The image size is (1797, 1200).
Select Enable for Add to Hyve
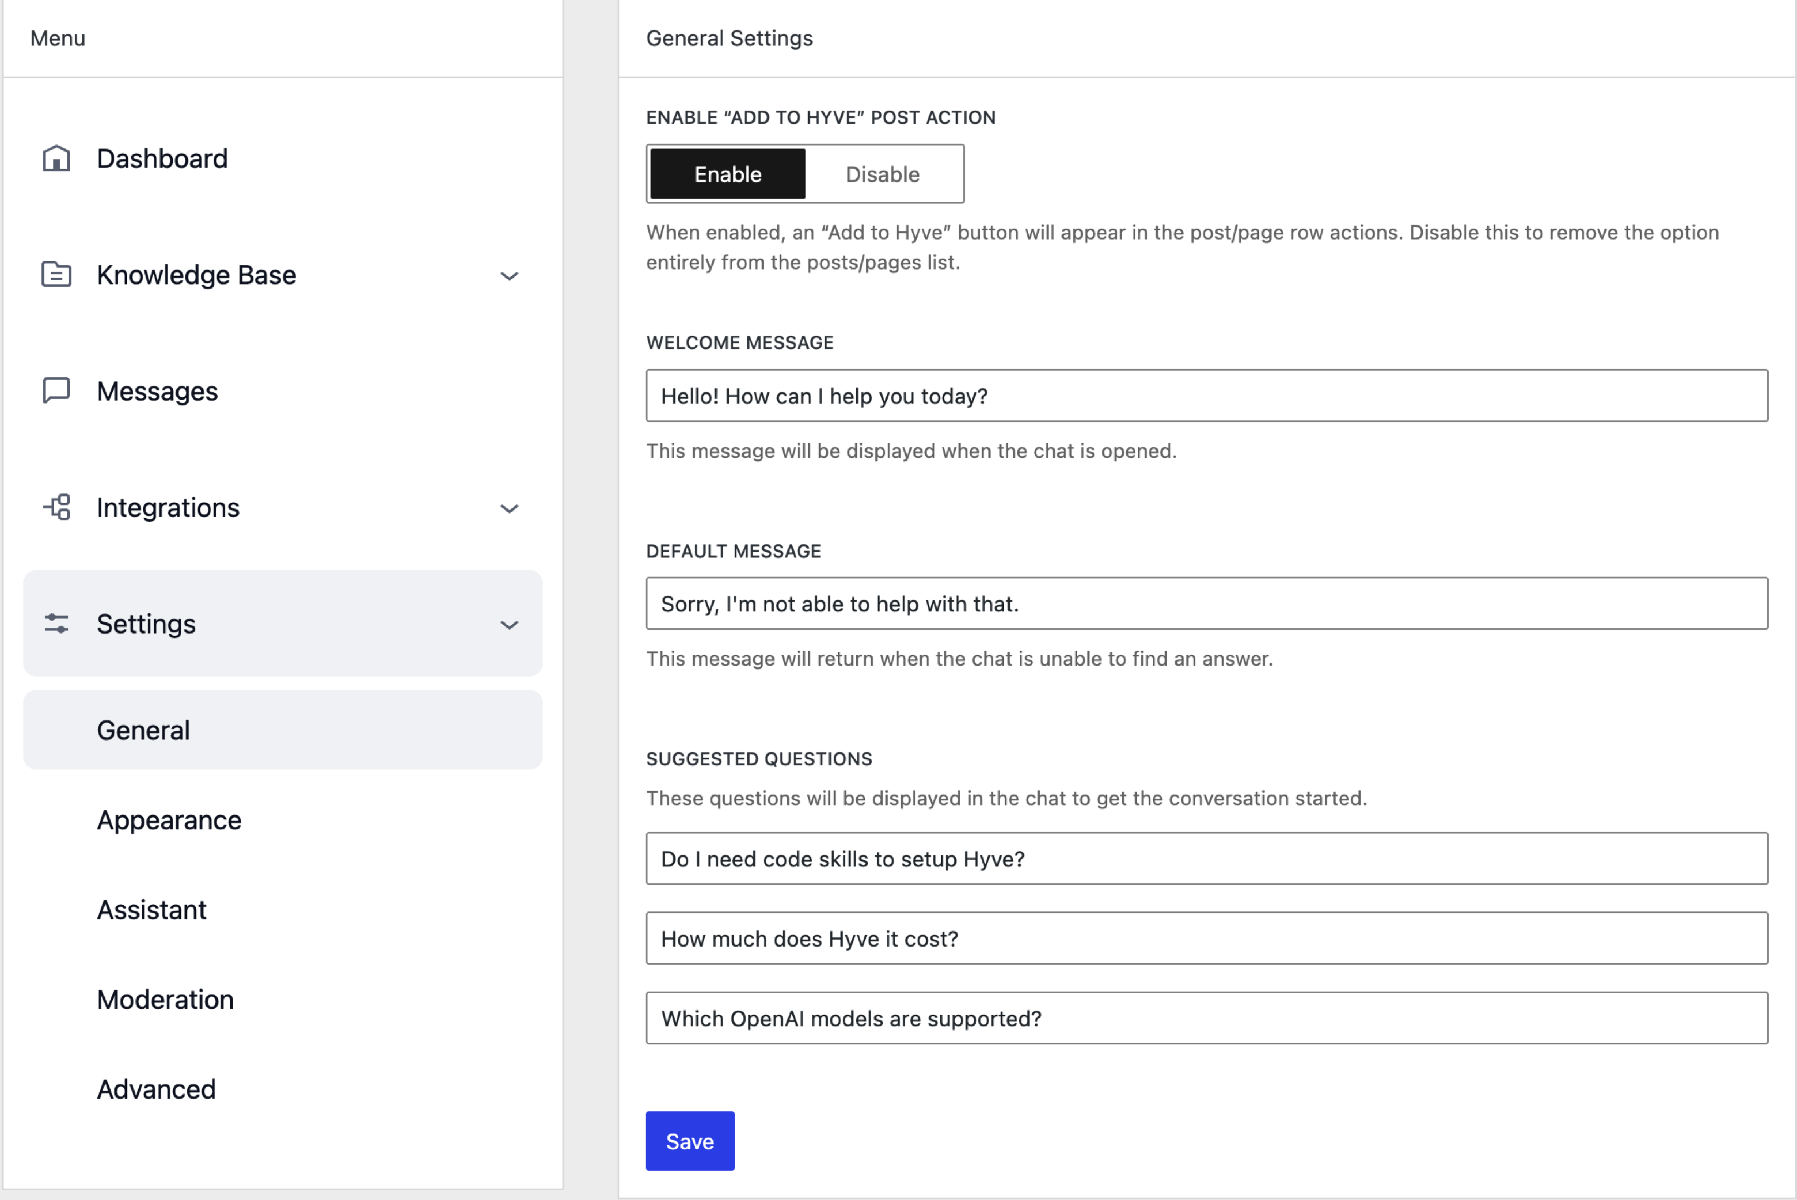727,174
